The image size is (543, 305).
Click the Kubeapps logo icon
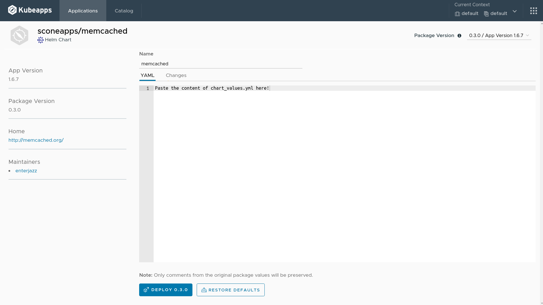click(12, 10)
